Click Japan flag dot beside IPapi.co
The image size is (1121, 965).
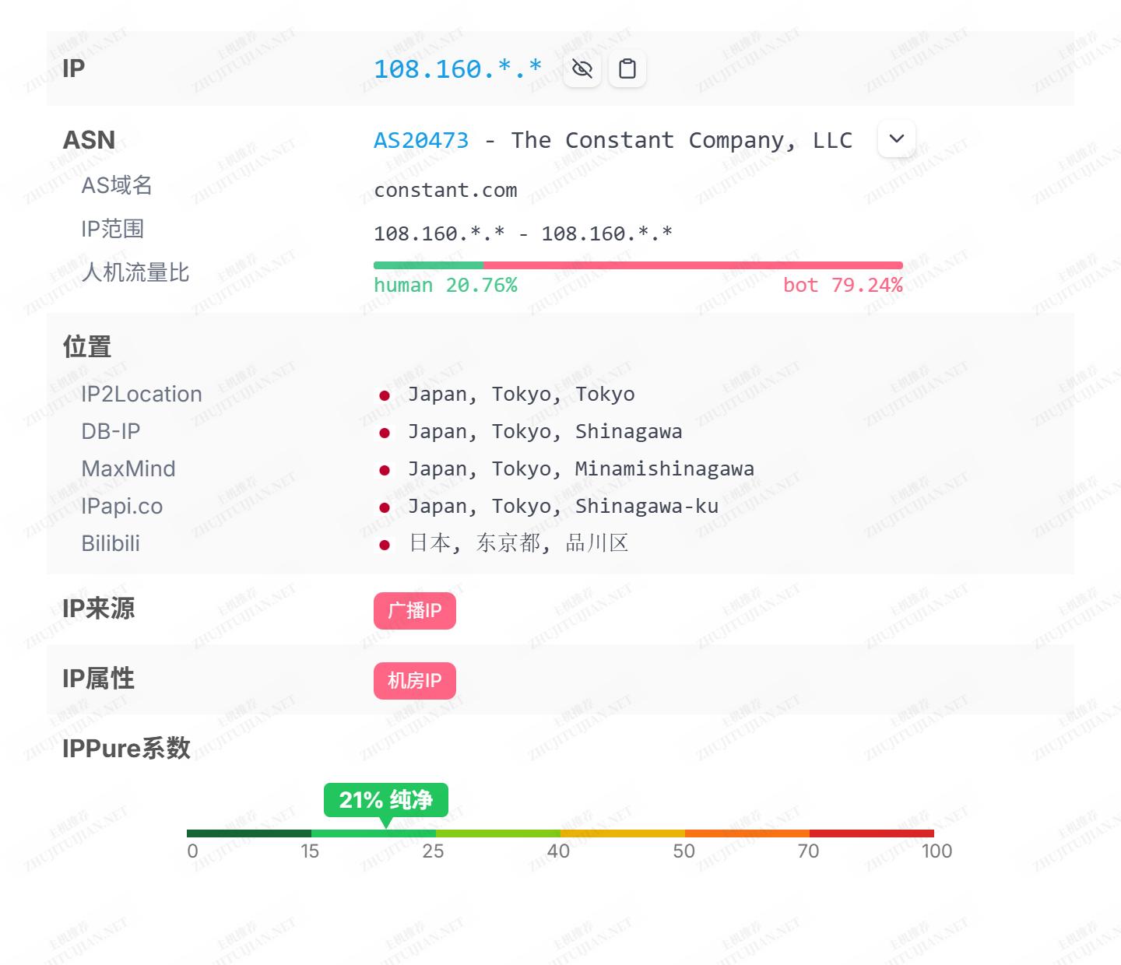tap(385, 507)
